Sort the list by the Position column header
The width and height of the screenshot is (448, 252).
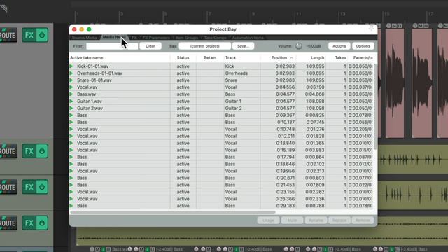[279, 57]
